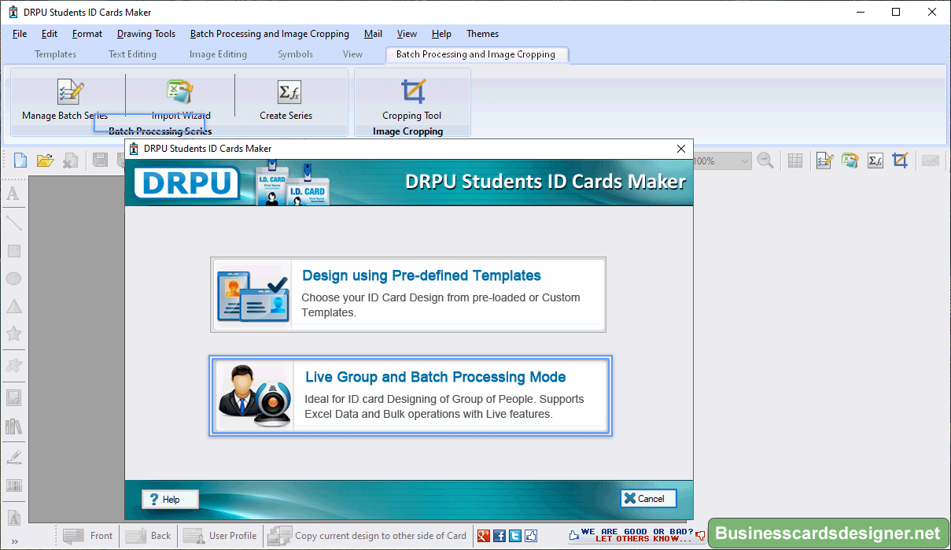Switch to the Templates ribbon tab
The height and width of the screenshot is (550, 951).
56,54
